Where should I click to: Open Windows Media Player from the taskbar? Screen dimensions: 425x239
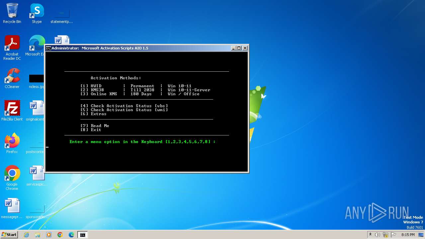click(x=49, y=235)
